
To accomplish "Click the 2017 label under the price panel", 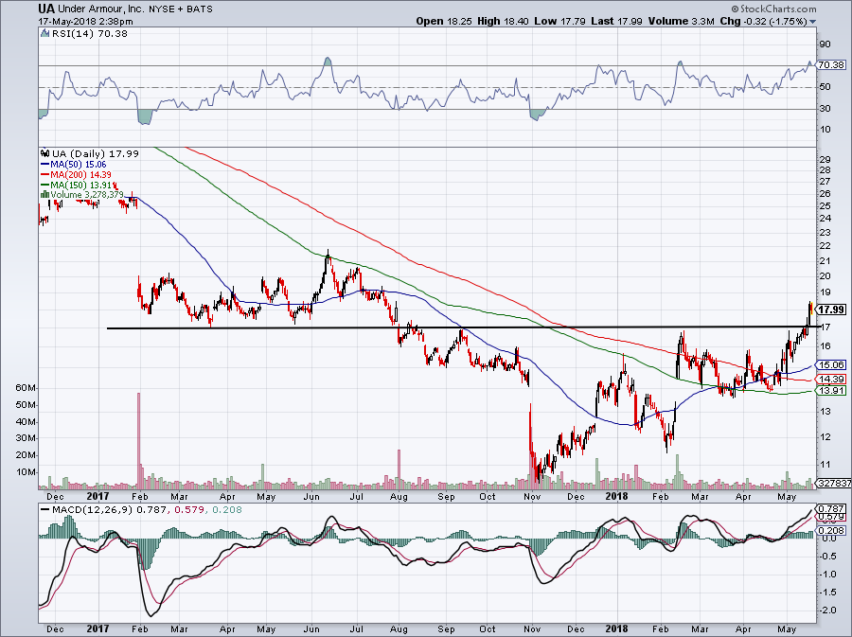I will 98,496.
